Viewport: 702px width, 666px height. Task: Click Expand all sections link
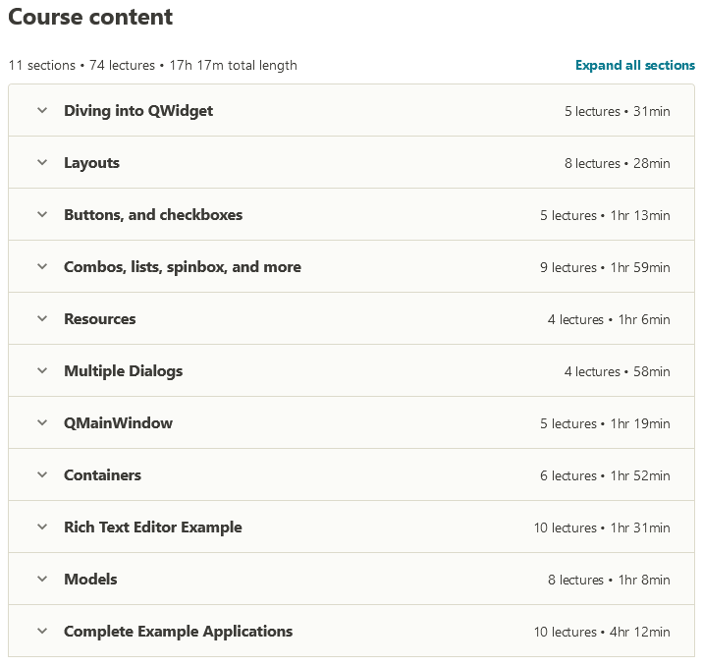(x=635, y=66)
